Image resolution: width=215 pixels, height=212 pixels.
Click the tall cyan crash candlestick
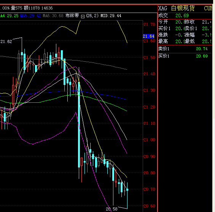[x=79, y=124]
